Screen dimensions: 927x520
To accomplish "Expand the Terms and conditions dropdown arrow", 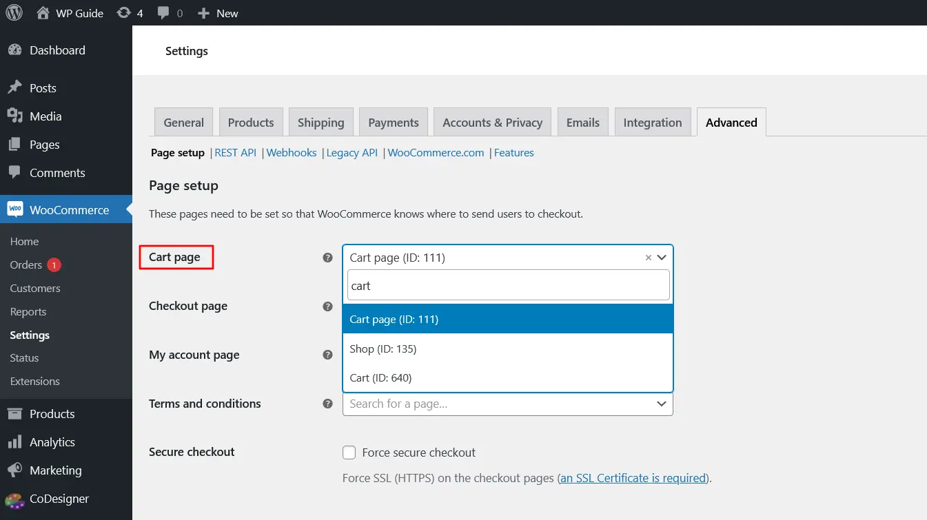I will pyautogui.click(x=662, y=404).
